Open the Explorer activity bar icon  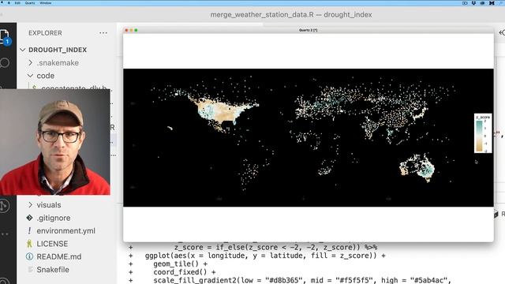(x=5, y=36)
